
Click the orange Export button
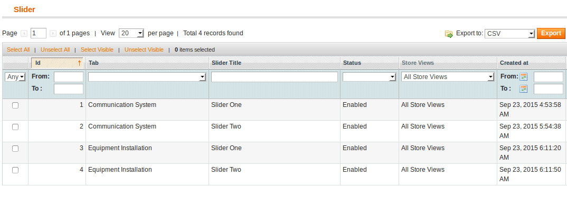click(x=551, y=33)
